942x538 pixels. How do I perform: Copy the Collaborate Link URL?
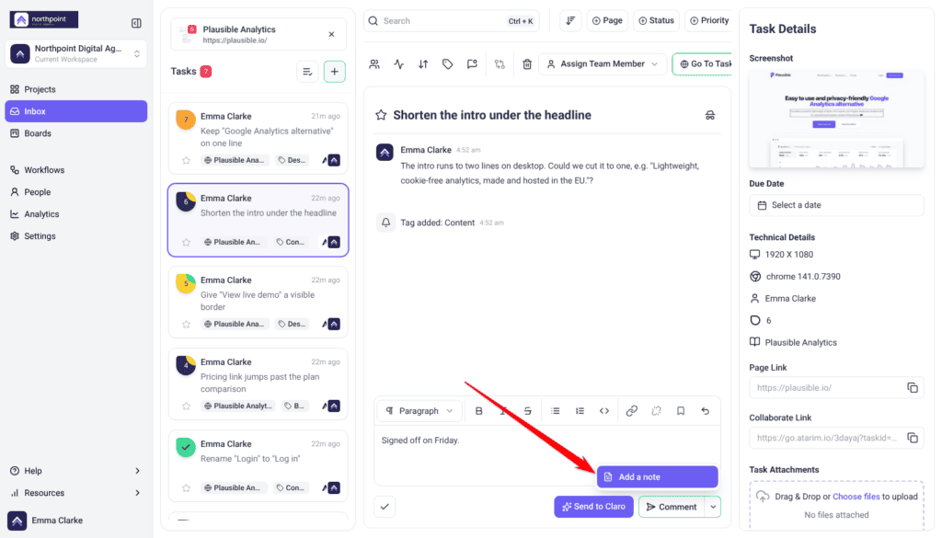click(x=913, y=438)
